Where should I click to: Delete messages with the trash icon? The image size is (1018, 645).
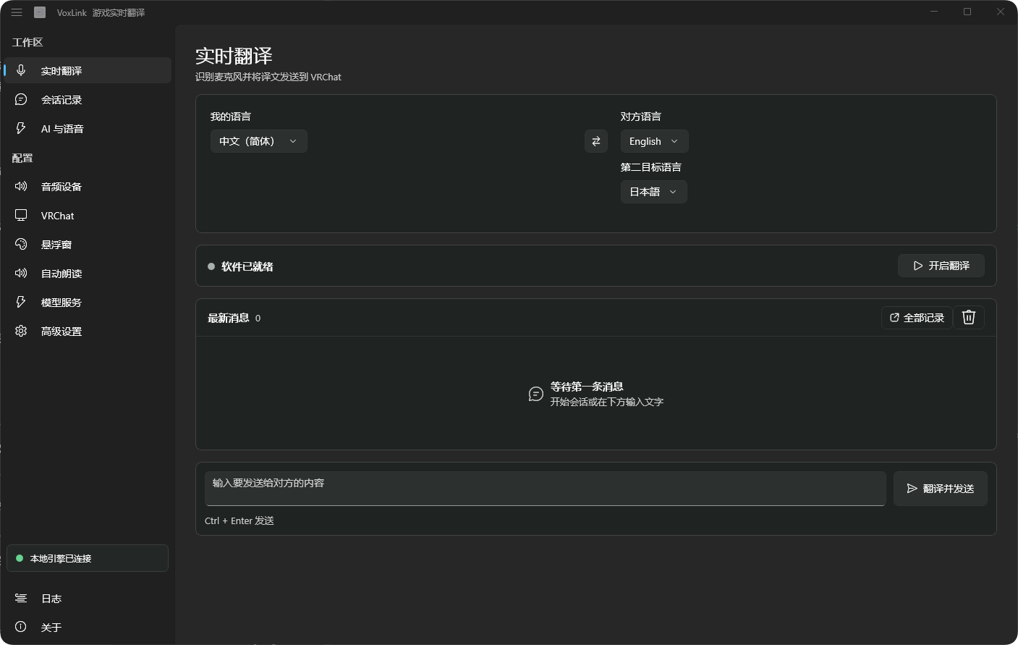pyautogui.click(x=969, y=317)
